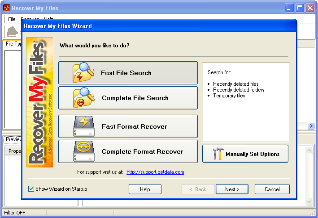Maximize the Recover My Files window
The height and width of the screenshot is (218, 318).
pyautogui.click(x=300, y=8)
